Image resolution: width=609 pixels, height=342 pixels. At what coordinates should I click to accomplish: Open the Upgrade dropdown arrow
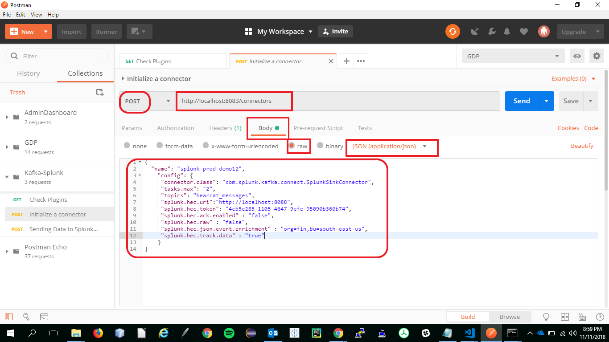coord(597,32)
